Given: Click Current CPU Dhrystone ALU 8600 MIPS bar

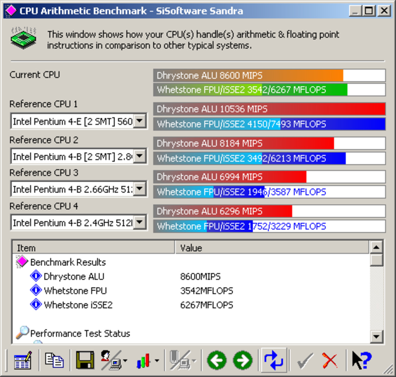Looking at the screenshot, I should [269, 75].
